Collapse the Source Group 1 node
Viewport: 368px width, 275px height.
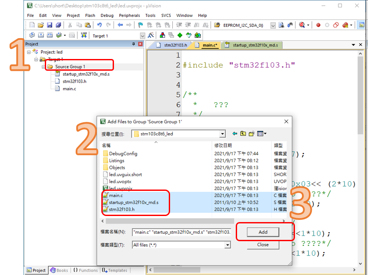(43, 67)
